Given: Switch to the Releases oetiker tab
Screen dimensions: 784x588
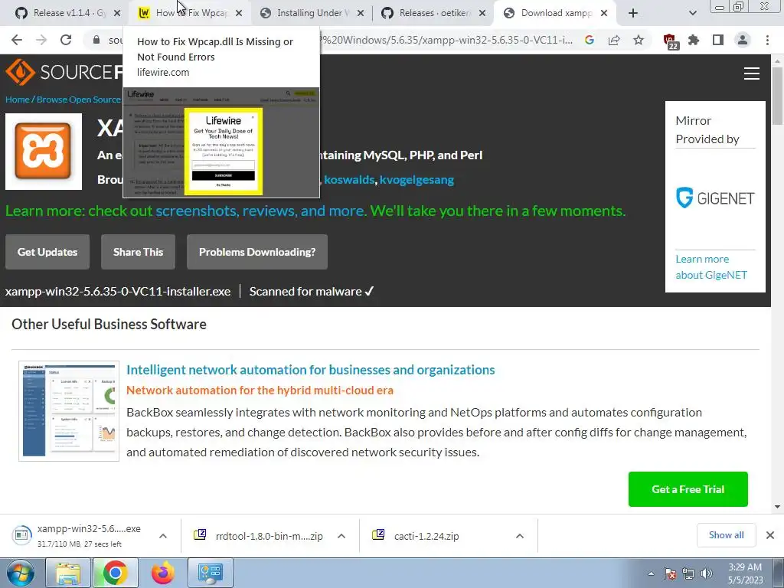Looking at the screenshot, I should 433,13.
